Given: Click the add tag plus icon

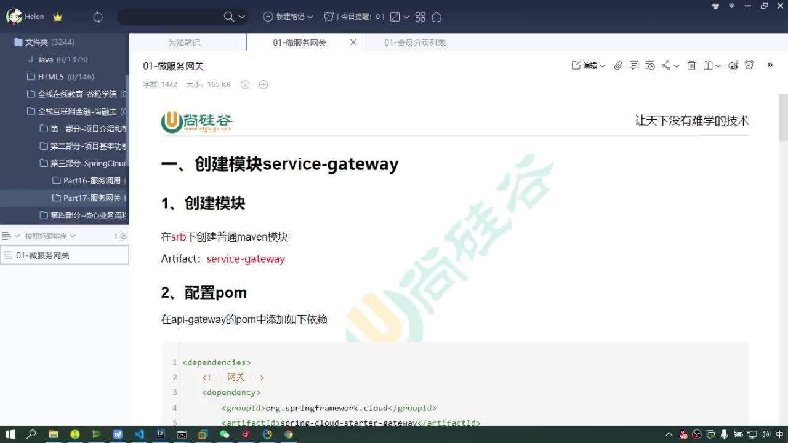Looking at the screenshot, I should click(263, 84).
